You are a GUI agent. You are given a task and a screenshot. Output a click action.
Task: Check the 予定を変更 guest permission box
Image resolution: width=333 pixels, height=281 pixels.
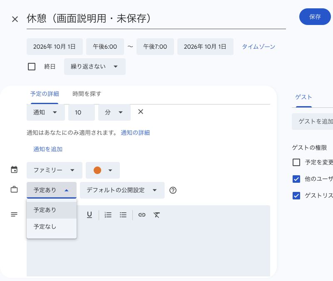296,162
